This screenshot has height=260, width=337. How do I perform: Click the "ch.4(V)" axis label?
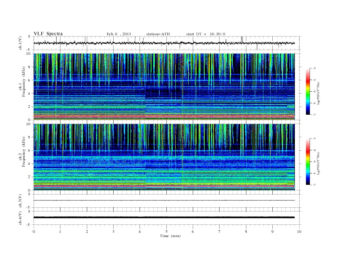click(20, 218)
